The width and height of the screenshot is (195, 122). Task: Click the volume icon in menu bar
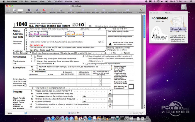[162, 1]
